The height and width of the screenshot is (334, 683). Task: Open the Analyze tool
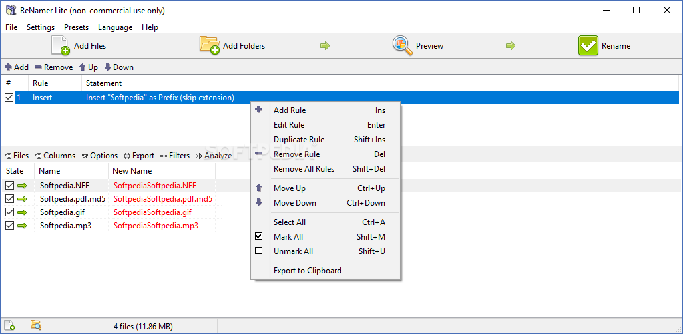(x=214, y=156)
